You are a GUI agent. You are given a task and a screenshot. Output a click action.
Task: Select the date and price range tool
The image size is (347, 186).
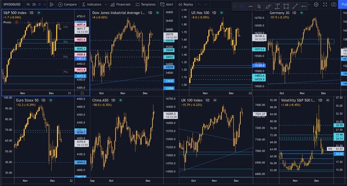(277, 7)
